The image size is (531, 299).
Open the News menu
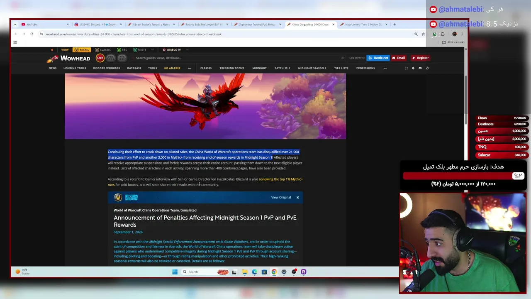(x=52, y=68)
